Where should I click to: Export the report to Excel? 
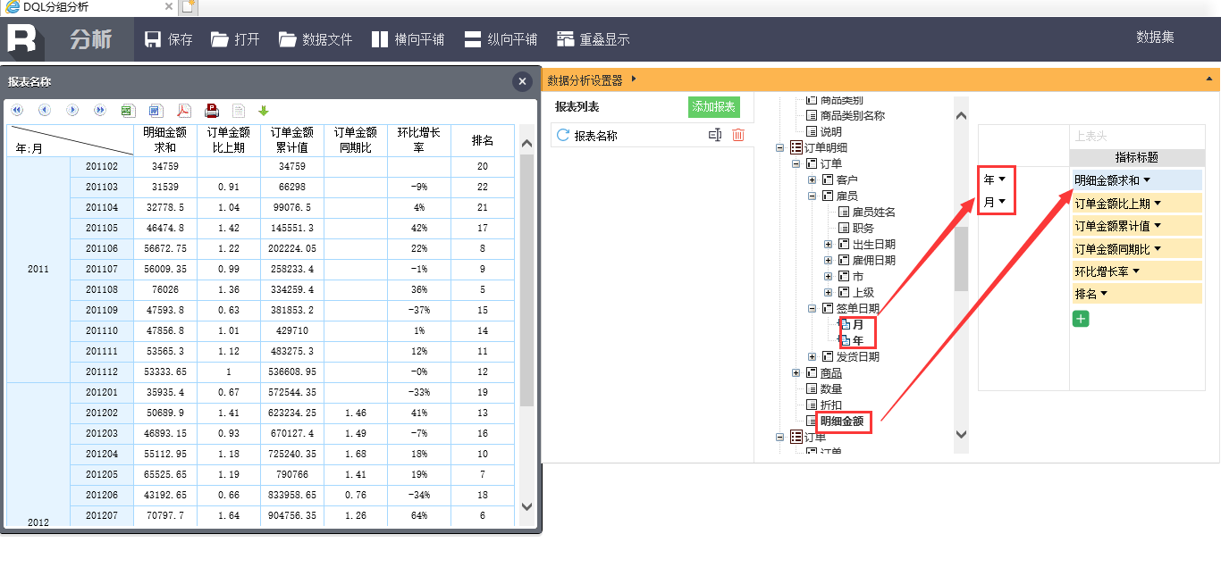click(127, 111)
